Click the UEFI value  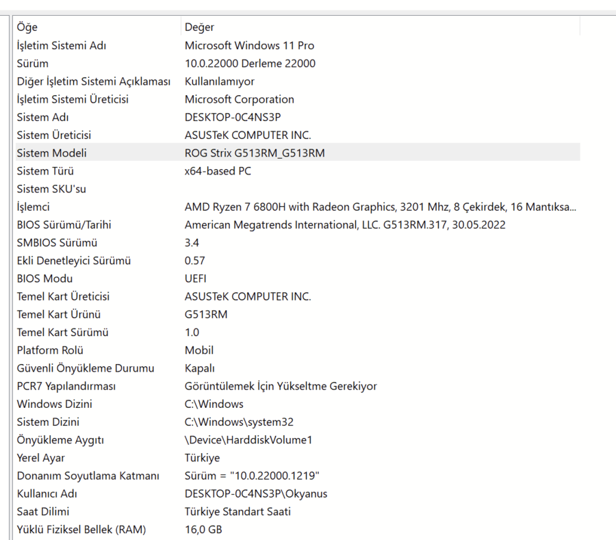(x=195, y=279)
